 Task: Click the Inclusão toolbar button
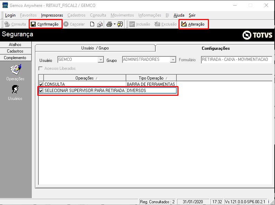(140, 24)
